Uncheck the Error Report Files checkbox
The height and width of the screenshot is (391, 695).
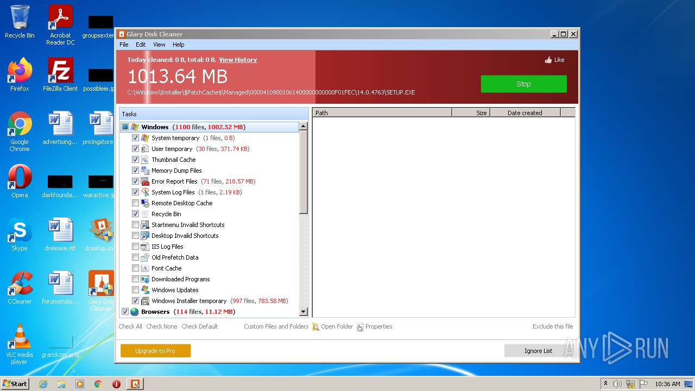(136, 181)
